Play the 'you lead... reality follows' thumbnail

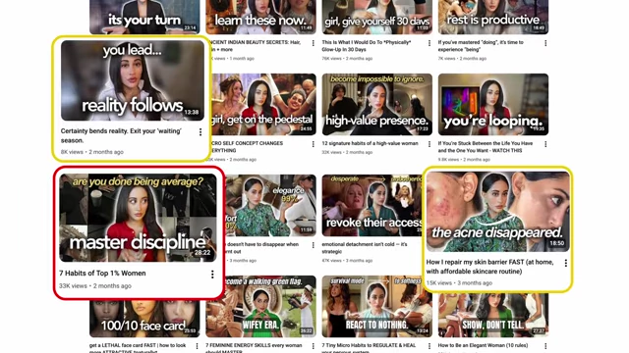(133, 80)
